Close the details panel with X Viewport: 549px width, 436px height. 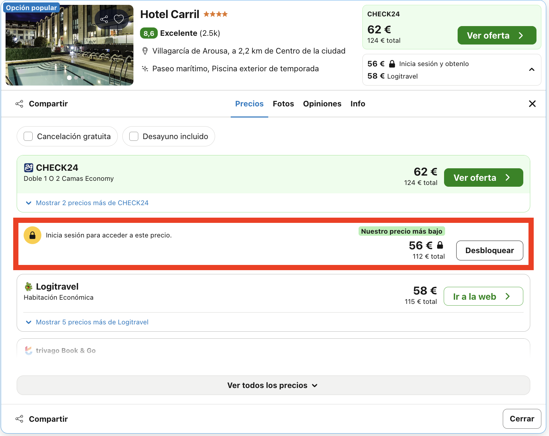click(532, 104)
